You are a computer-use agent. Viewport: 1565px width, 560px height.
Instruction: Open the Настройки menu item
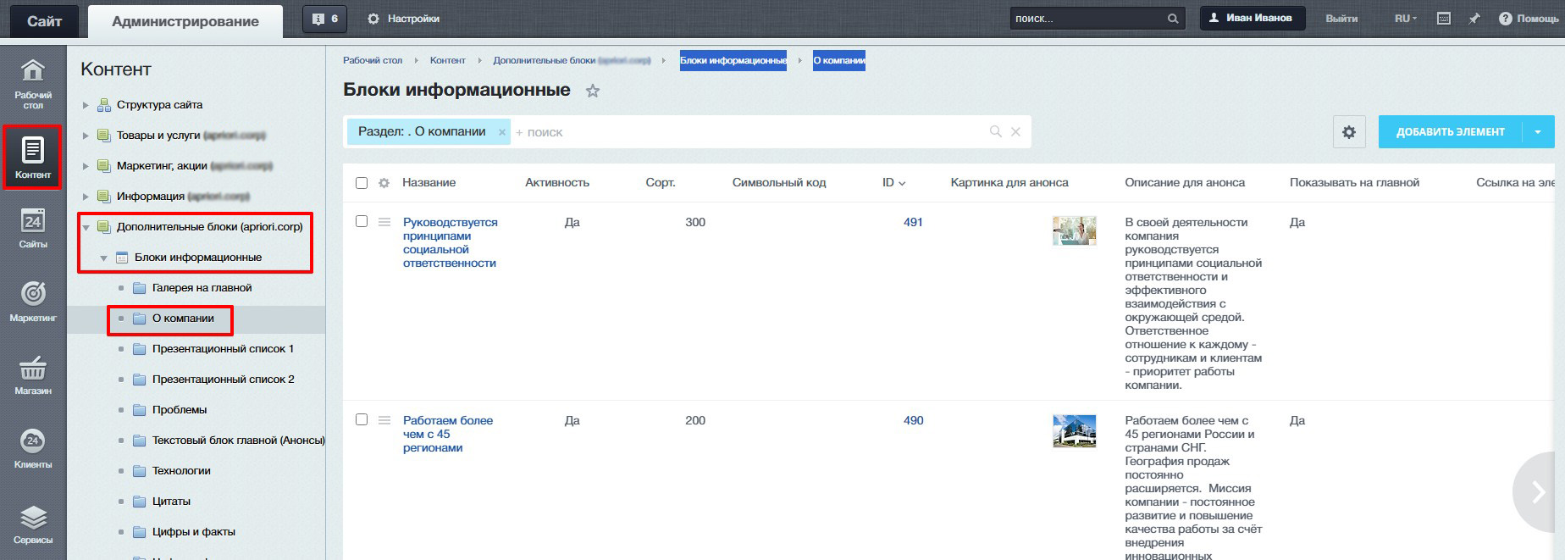tap(404, 19)
